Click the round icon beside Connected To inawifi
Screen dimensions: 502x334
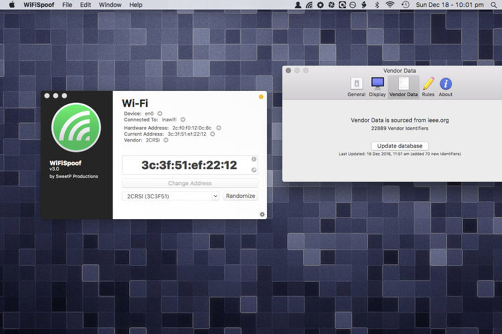point(183,120)
